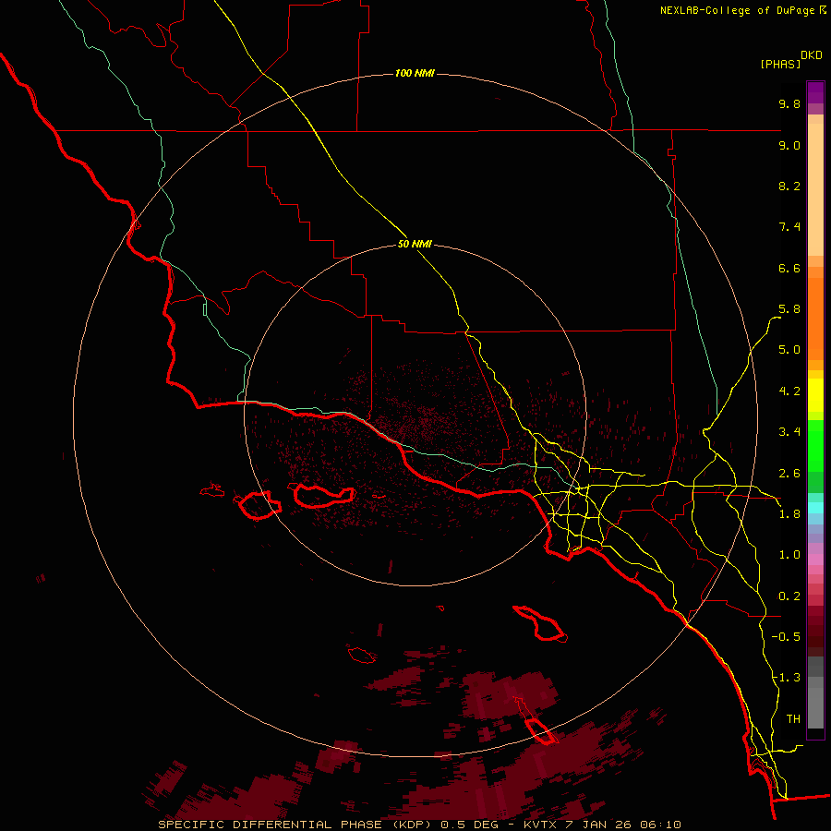
Task: Select the 5.0 scale value
Action: tap(789, 350)
